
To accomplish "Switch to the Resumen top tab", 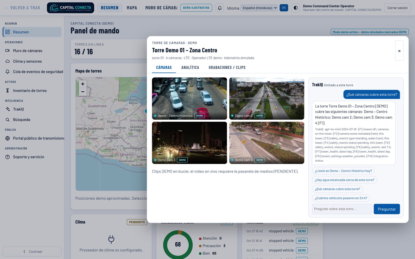I will point(109,8).
